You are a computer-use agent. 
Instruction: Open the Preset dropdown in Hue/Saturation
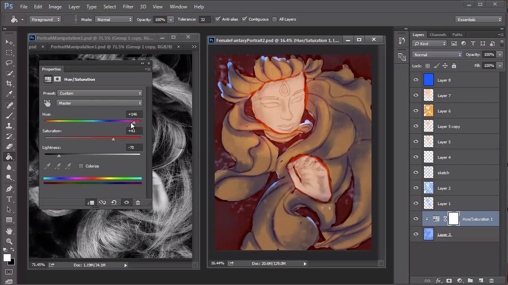click(x=100, y=93)
